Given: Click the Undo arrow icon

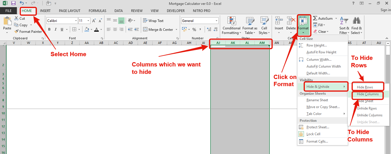Looking at the screenshot, I should 22,3.
